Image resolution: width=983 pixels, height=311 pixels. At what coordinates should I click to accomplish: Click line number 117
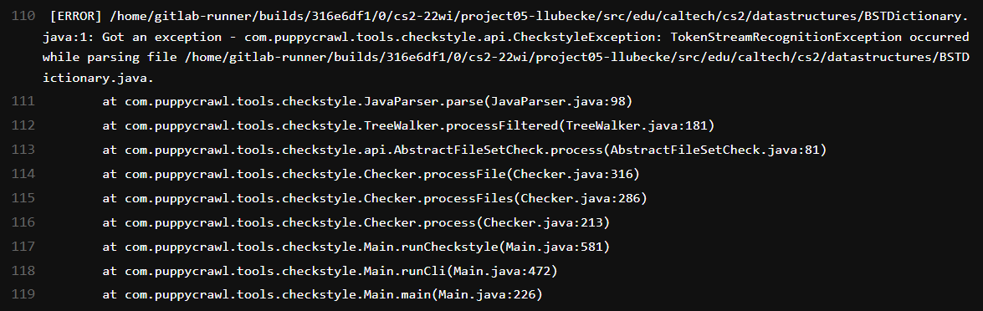point(23,247)
